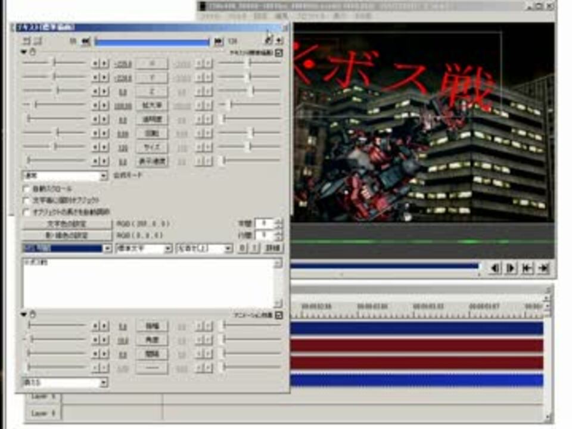Jump to last frame in main window
Image resolution: width=572 pixels, height=429 pixels.
click(x=543, y=269)
